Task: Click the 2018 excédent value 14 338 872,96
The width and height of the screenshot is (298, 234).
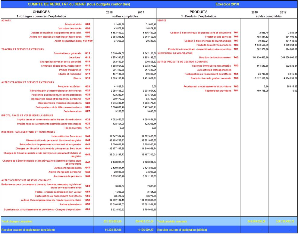Action: pos(113,230)
